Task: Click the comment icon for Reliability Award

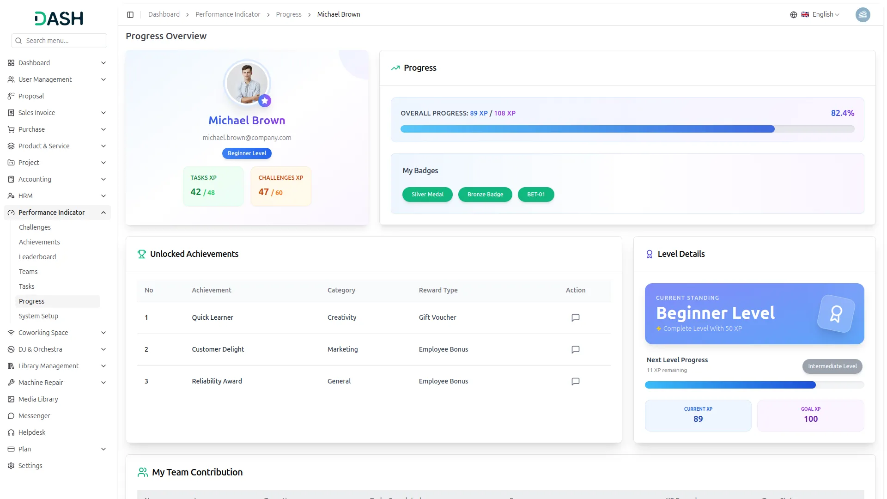Action: (x=575, y=382)
